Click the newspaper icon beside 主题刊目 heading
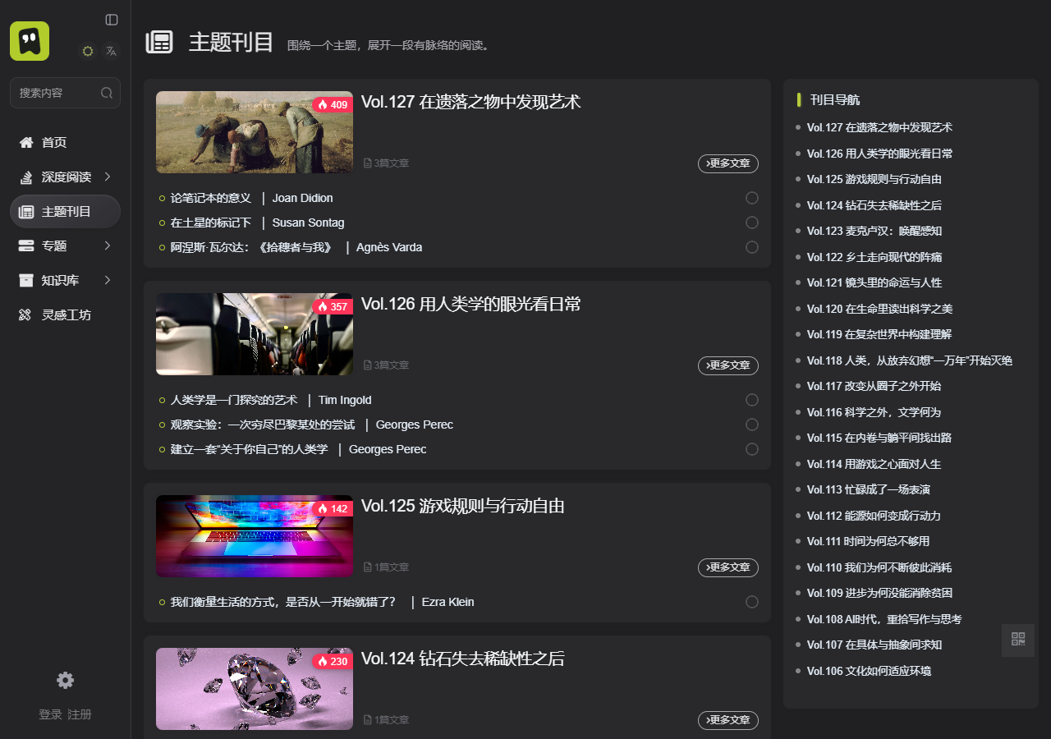The width and height of the screenshot is (1051, 739). point(159,43)
